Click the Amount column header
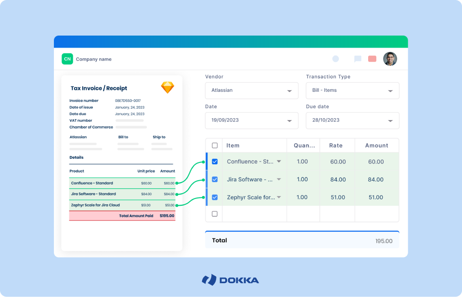462x297 pixels. pyautogui.click(x=376, y=146)
